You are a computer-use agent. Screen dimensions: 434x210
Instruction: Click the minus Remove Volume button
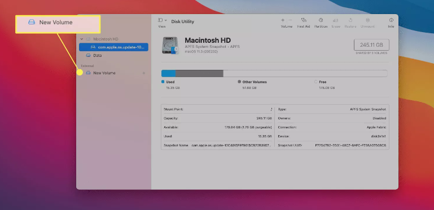(x=290, y=20)
